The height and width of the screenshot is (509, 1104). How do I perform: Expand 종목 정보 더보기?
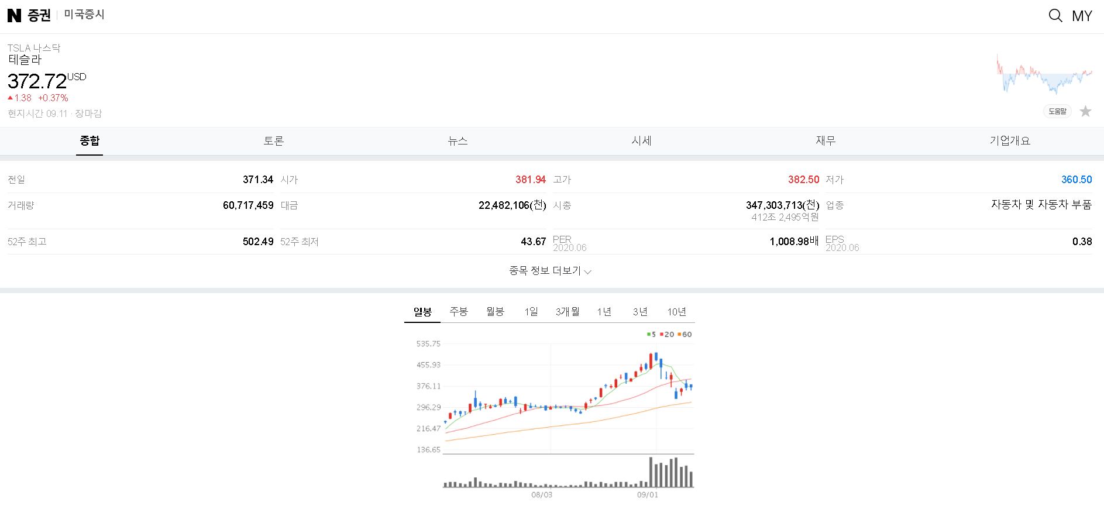[551, 271]
